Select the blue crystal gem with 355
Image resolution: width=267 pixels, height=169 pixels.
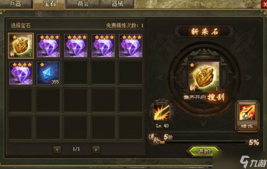(x=48, y=73)
